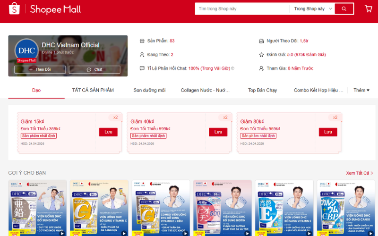
Task: Open the shopping cart icon
Action: point(369,8)
